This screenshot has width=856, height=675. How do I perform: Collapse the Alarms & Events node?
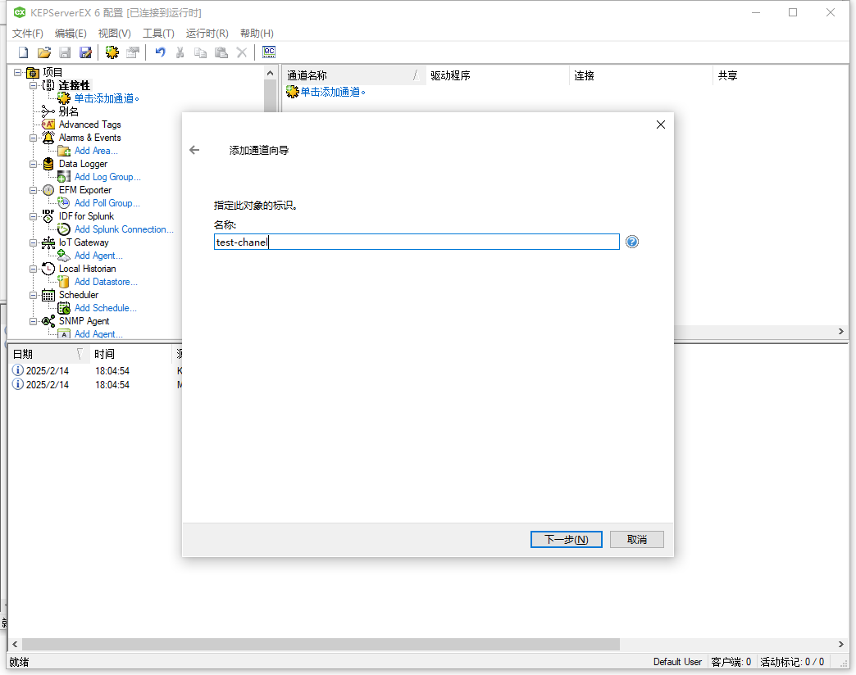tap(34, 138)
